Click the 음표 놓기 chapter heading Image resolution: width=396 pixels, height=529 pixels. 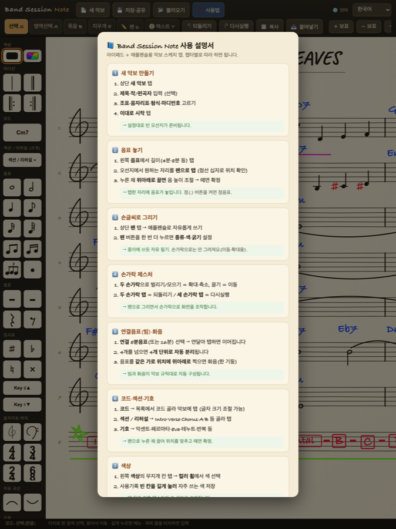pos(132,150)
